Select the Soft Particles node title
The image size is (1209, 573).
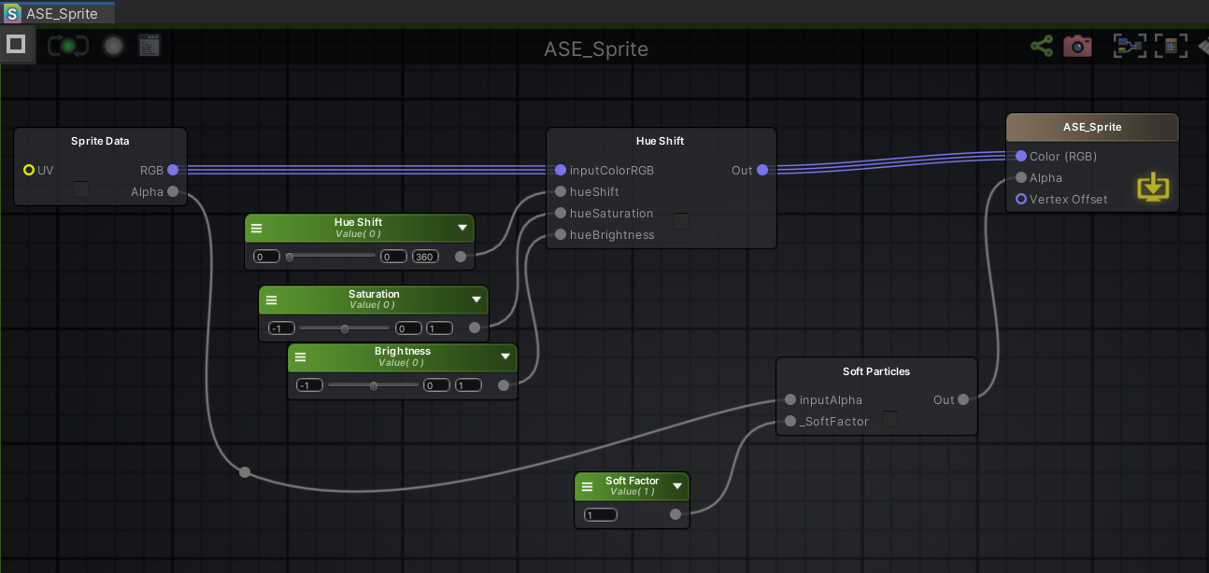[x=876, y=371]
